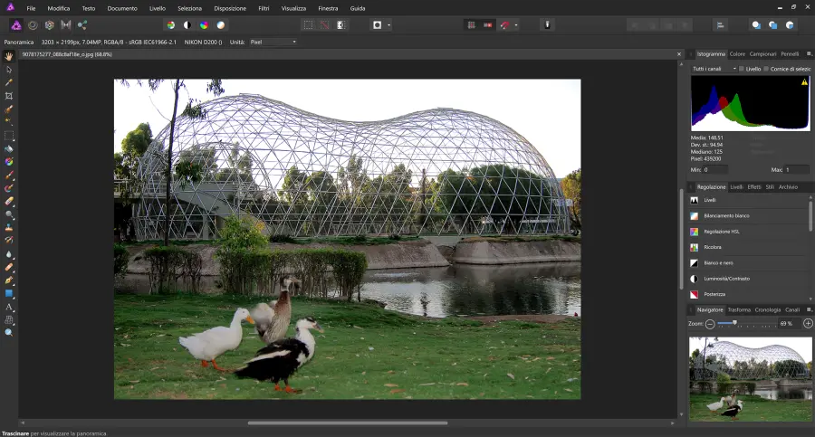The width and height of the screenshot is (815, 437).
Task: Open the File menu
Action: (x=31, y=8)
